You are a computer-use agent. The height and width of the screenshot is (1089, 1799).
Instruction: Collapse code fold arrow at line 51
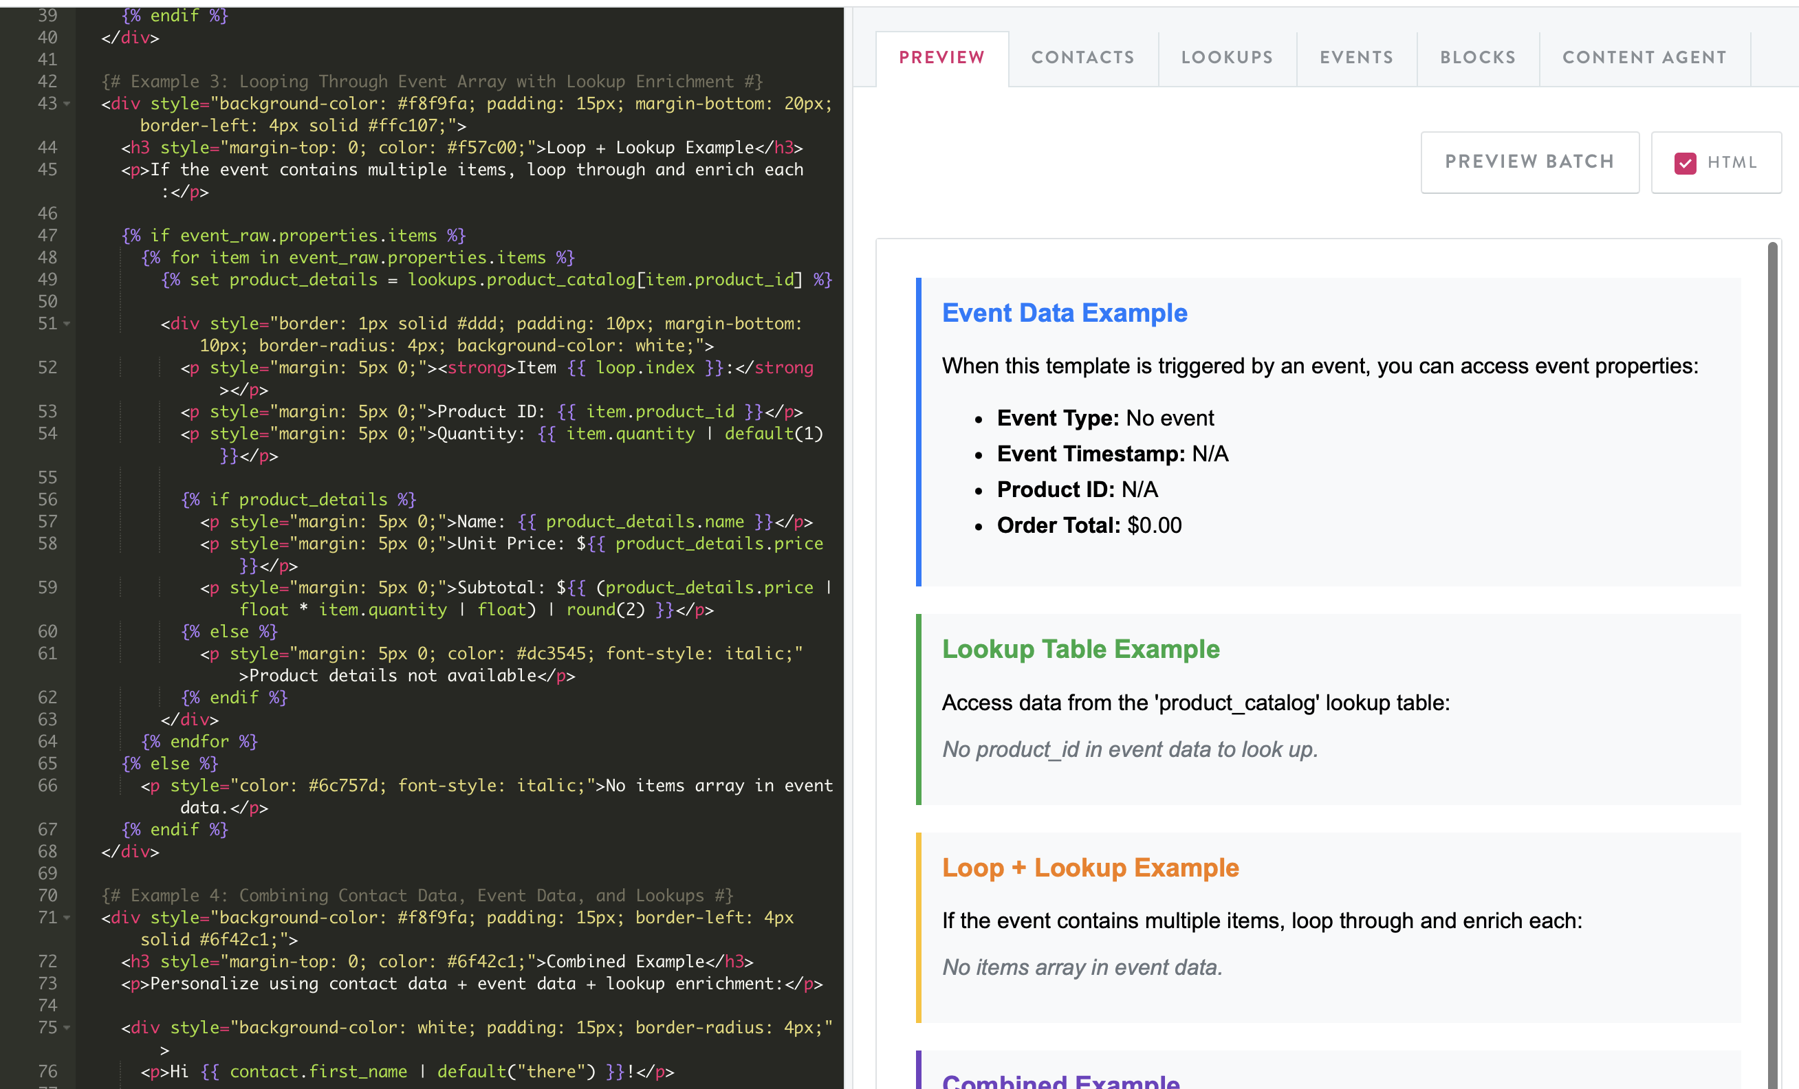tap(67, 323)
